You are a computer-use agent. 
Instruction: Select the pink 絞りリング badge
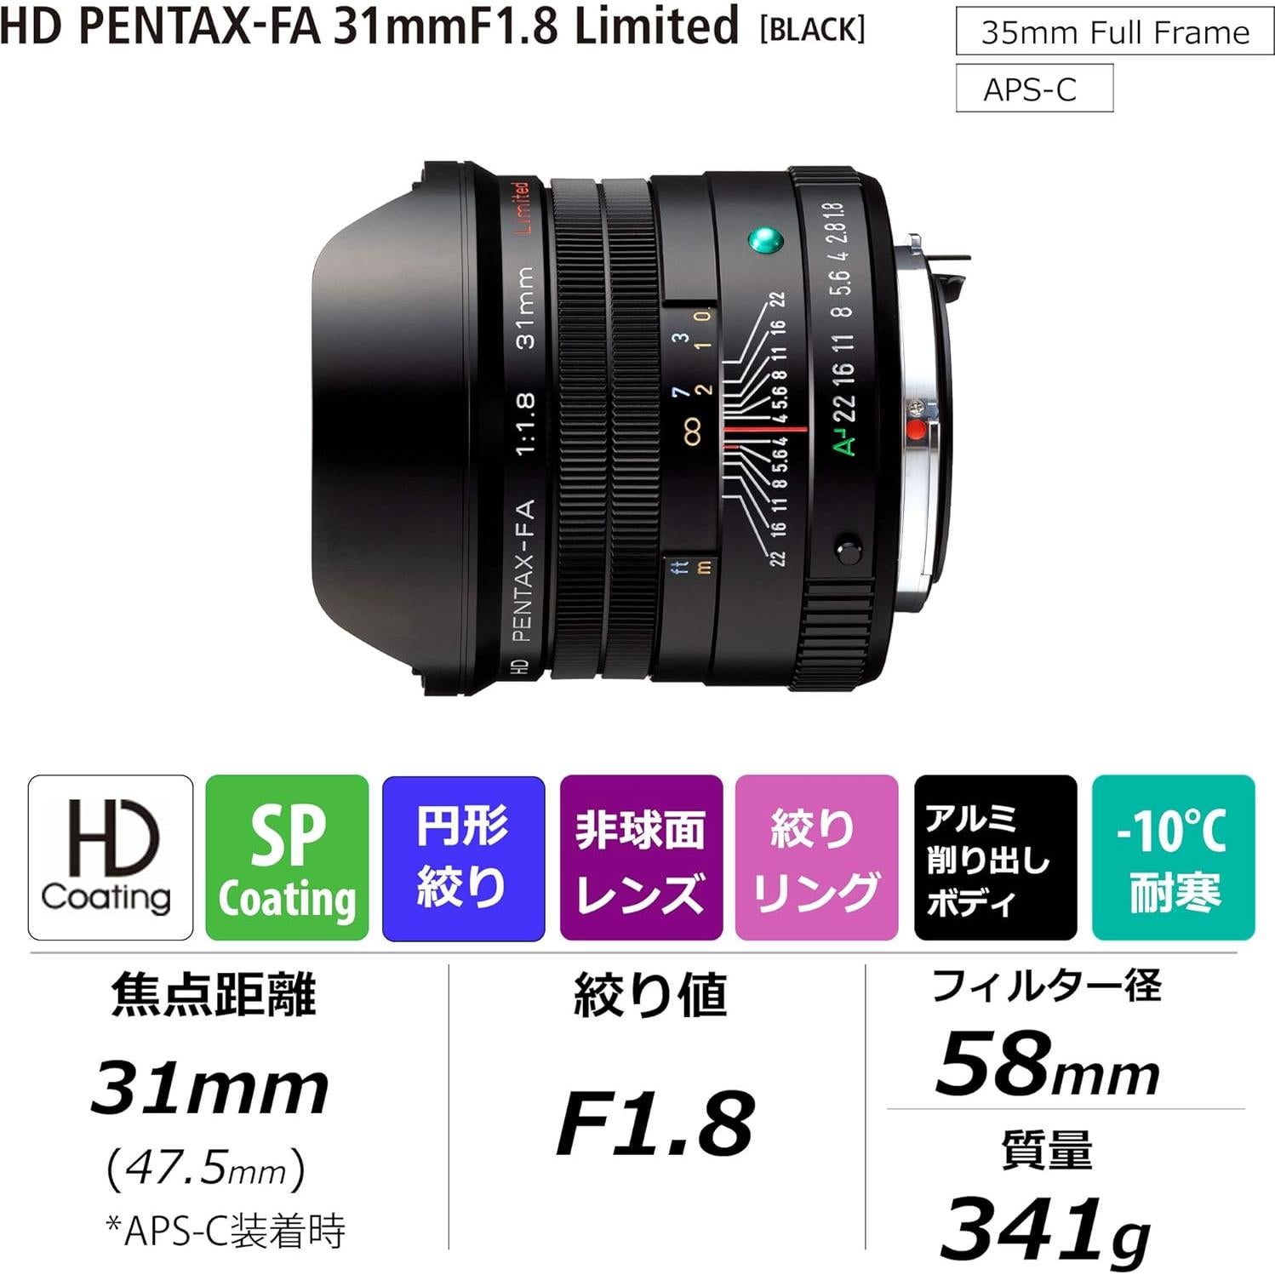pos(816,857)
